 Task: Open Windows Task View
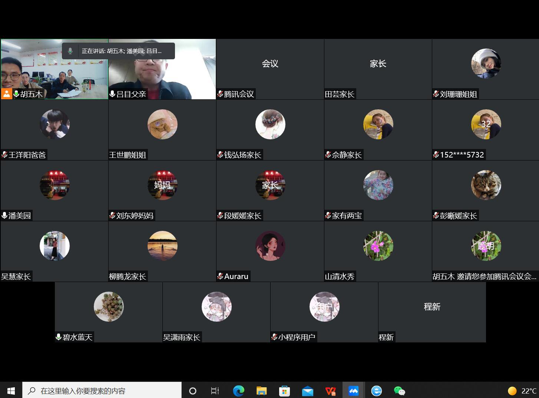point(215,391)
